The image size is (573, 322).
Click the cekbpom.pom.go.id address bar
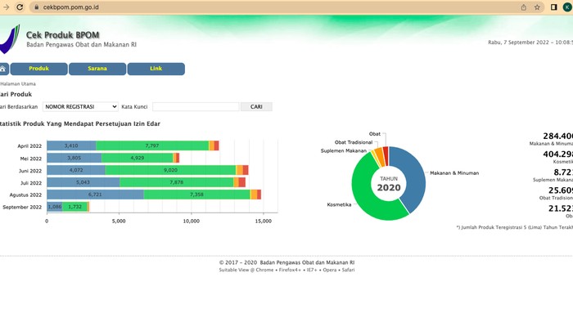70,7
